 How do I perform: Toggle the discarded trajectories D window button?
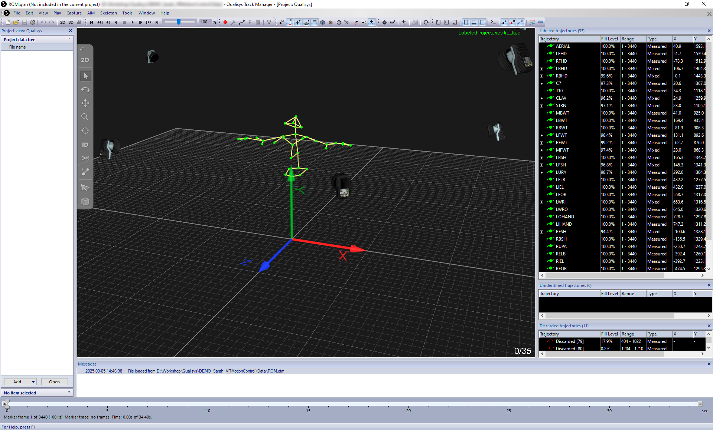521,22
